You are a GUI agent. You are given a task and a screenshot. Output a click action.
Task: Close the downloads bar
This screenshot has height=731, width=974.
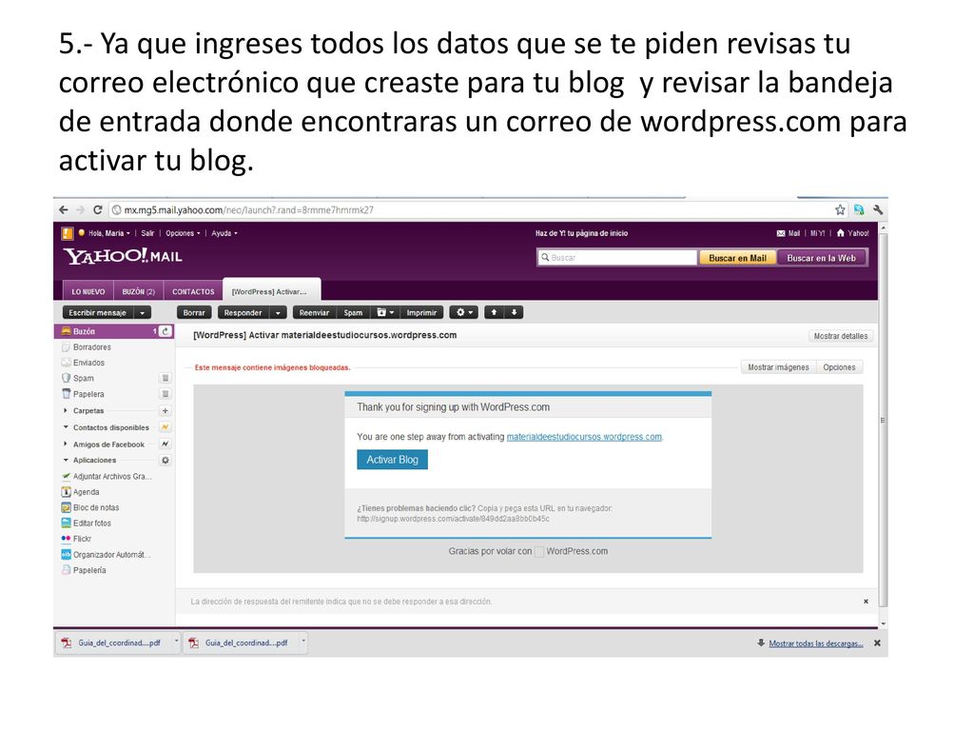(x=877, y=643)
